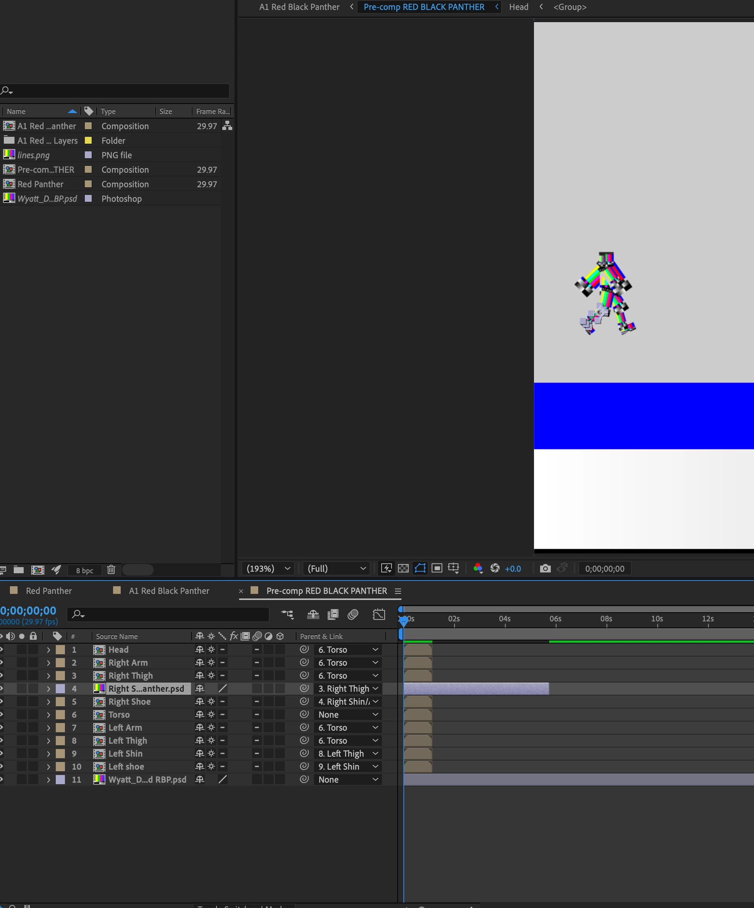
Task: Open parent dropdown for Right Shoe layer
Action: click(348, 702)
